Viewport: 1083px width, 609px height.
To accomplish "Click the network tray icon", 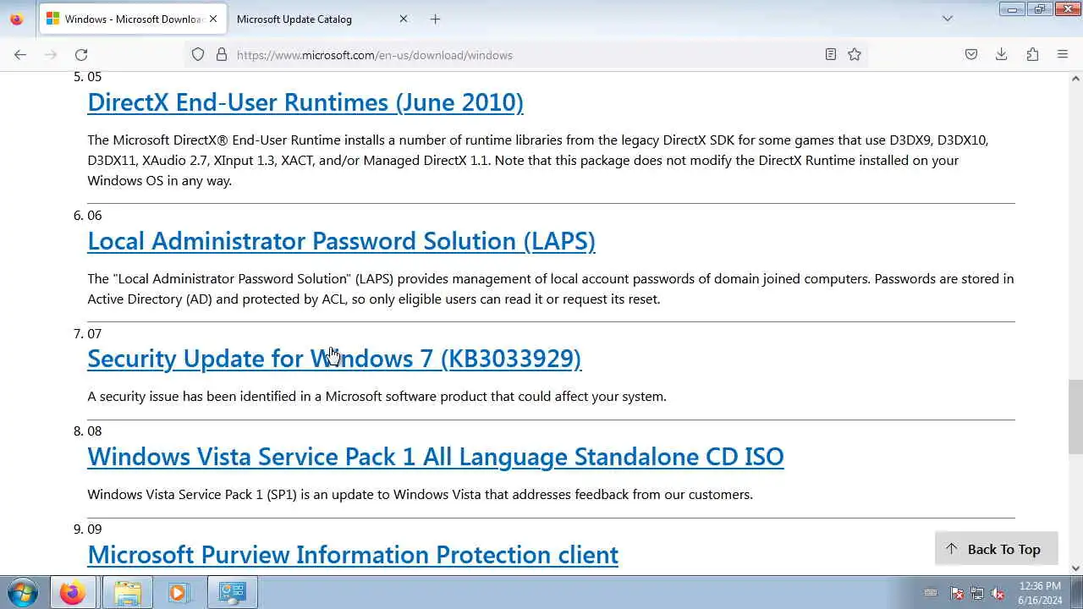I will (977, 594).
